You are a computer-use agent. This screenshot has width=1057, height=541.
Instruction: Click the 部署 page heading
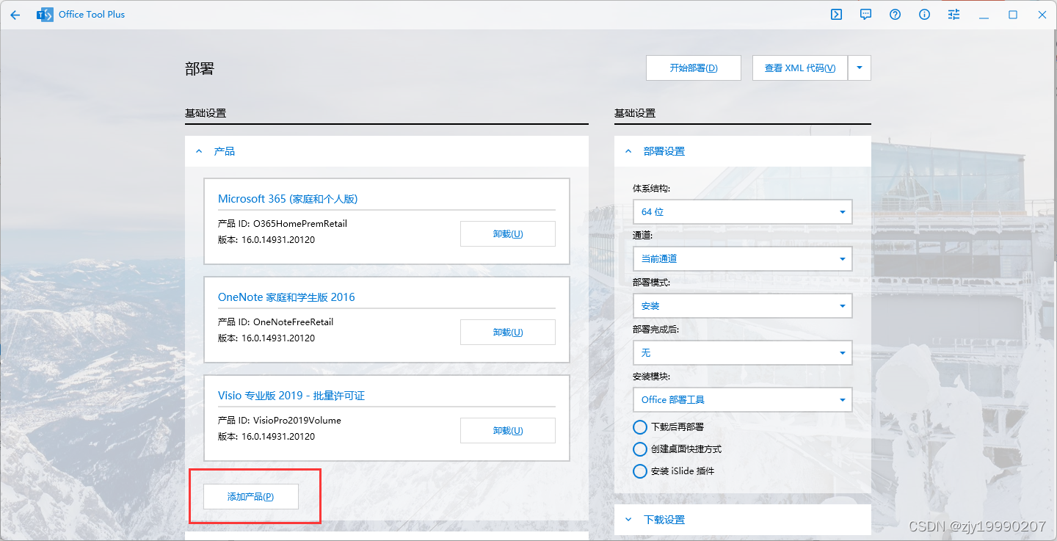200,68
